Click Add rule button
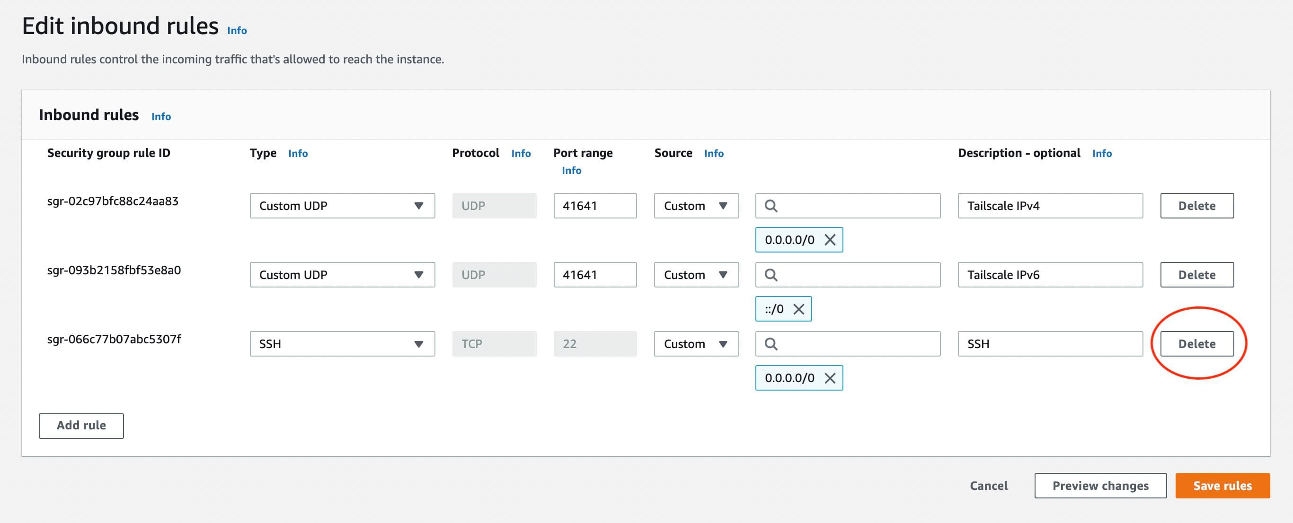This screenshot has height=523, width=1293. [81, 425]
